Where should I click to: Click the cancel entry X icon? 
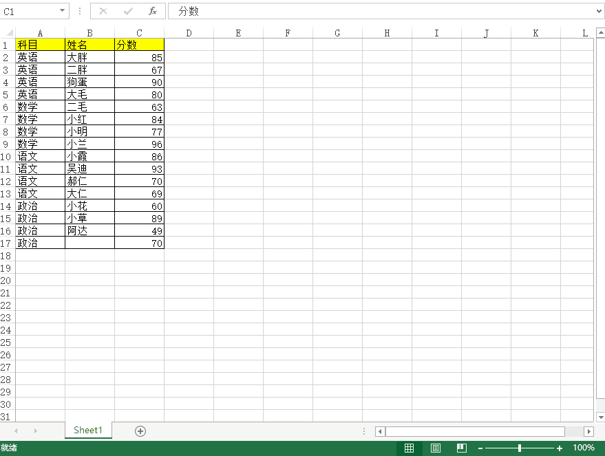point(103,11)
